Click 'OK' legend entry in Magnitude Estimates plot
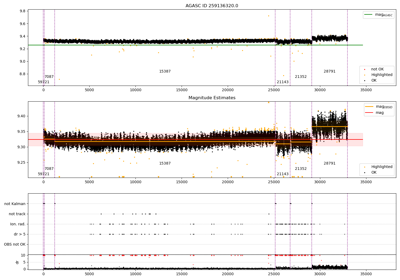Viewport: 400px width, 280px height. tap(373, 173)
